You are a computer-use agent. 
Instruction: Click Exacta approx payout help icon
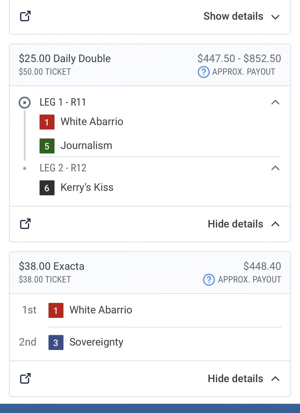pyautogui.click(x=209, y=279)
